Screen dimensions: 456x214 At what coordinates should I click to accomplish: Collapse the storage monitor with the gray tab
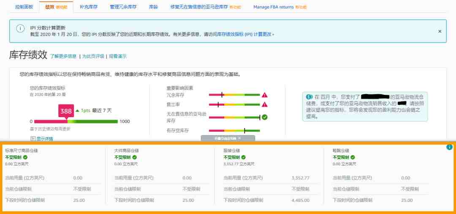tap(228, 138)
